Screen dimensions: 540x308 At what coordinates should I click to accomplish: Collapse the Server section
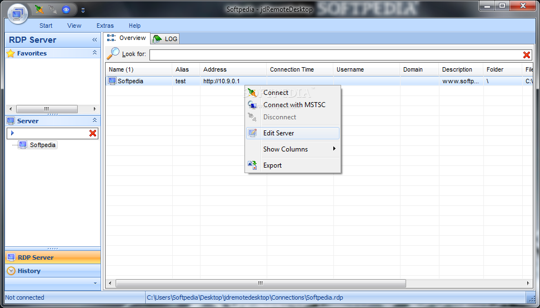94,120
